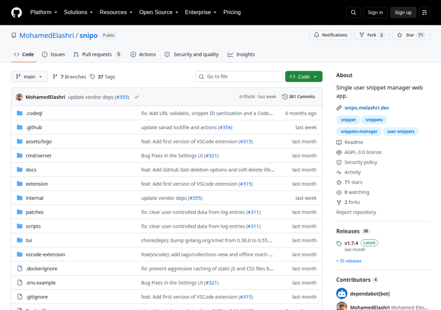441x310 pixels.
Task: Click the Notifications button
Action: (330, 35)
